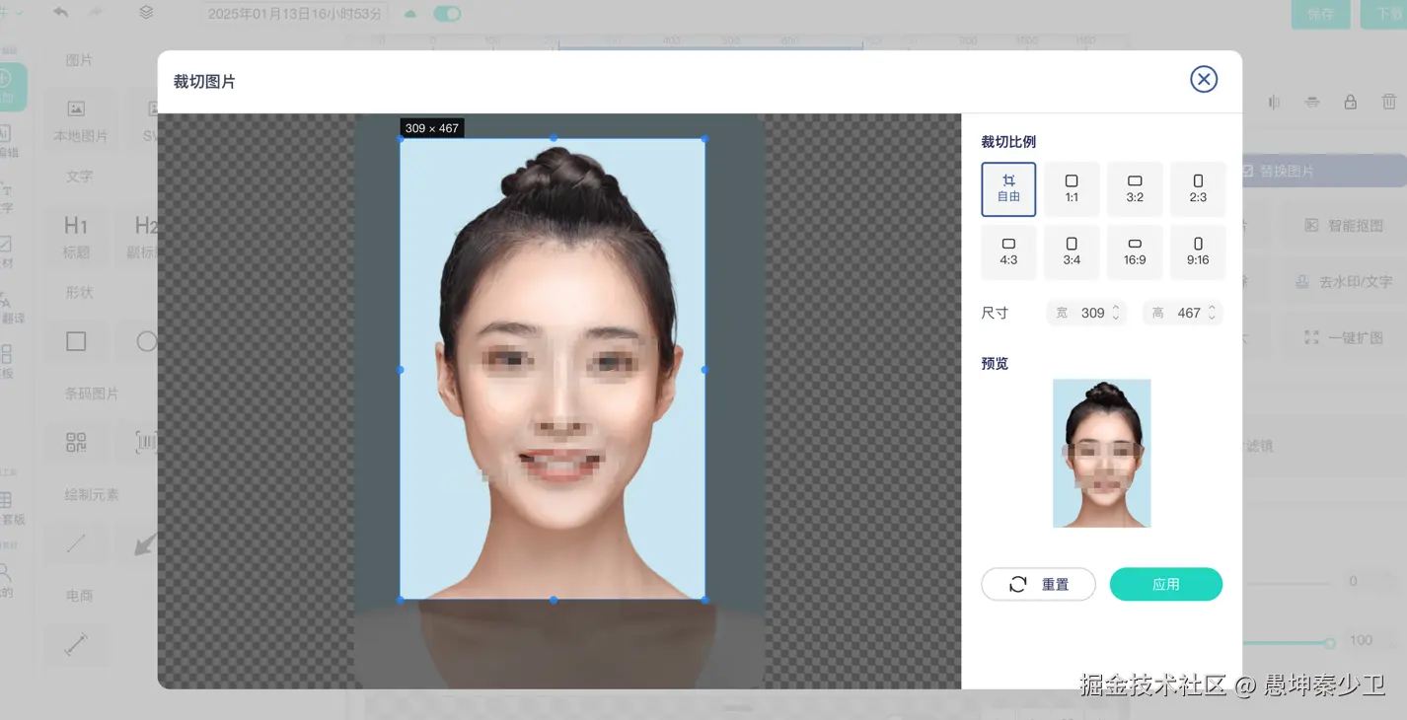Select the 2:3 portrait crop ratio
1407x720 pixels.
[x=1198, y=188]
